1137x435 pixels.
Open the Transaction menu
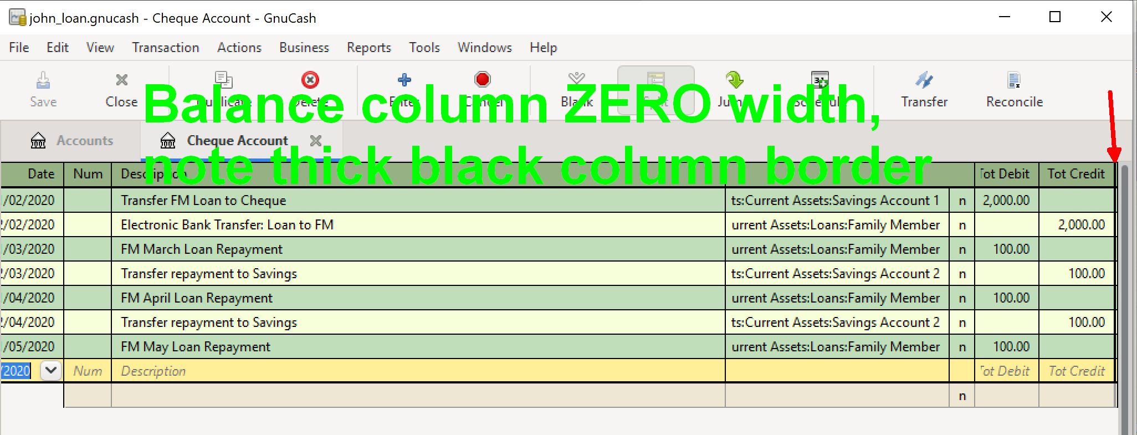pyautogui.click(x=166, y=48)
